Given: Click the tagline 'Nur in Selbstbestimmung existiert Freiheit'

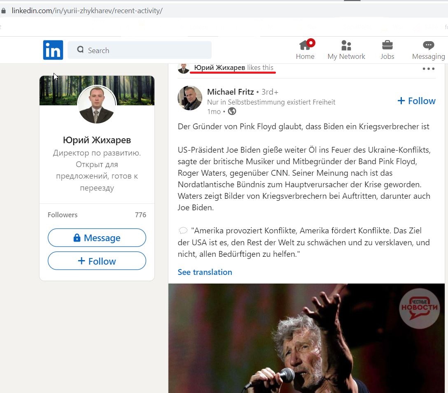Looking at the screenshot, I should pyautogui.click(x=271, y=102).
